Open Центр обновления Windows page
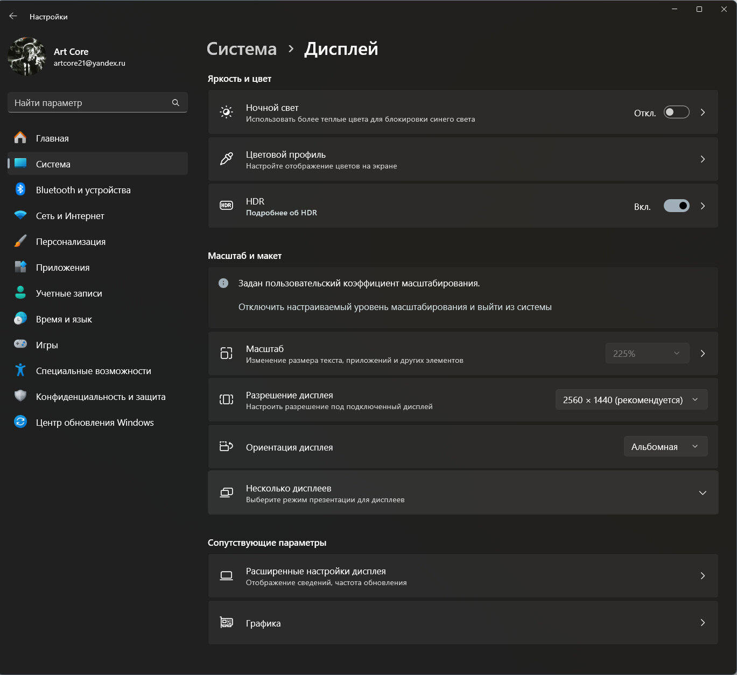Image resolution: width=737 pixels, height=675 pixels. [97, 423]
